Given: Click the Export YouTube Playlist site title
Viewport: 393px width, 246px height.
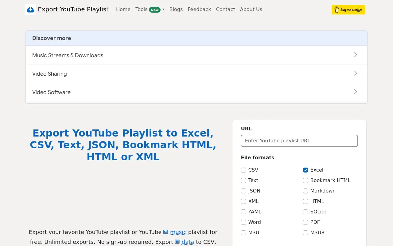Looking at the screenshot, I should pyautogui.click(x=73, y=10).
